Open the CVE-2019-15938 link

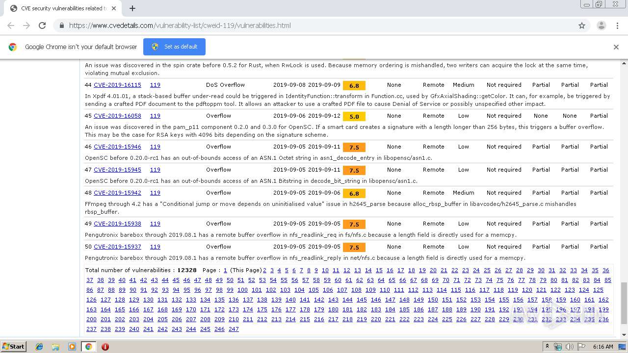[x=117, y=224]
